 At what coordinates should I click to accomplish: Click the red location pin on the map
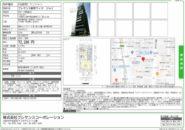[x=143, y=59]
